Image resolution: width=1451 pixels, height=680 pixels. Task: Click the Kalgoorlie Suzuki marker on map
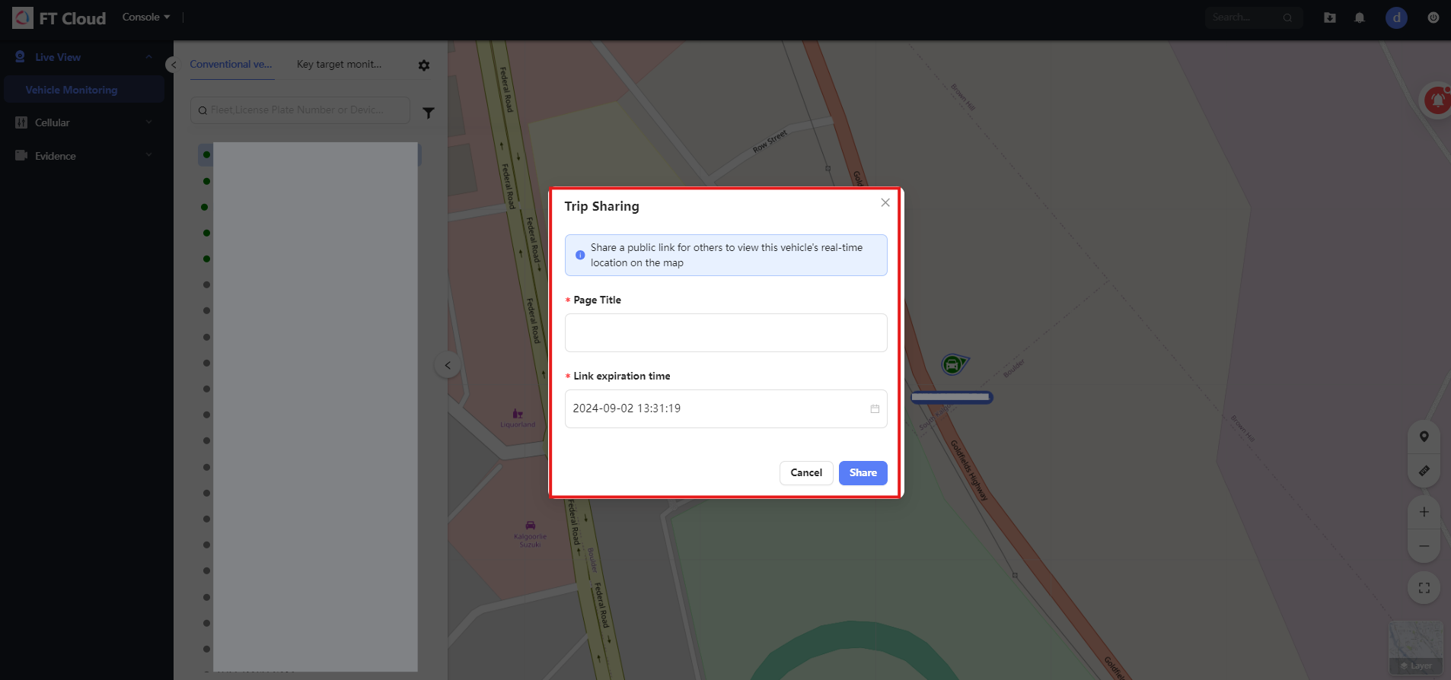tap(531, 534)
